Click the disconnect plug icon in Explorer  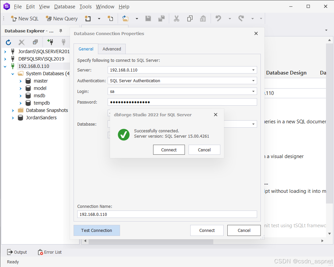(x=64, y=42)
